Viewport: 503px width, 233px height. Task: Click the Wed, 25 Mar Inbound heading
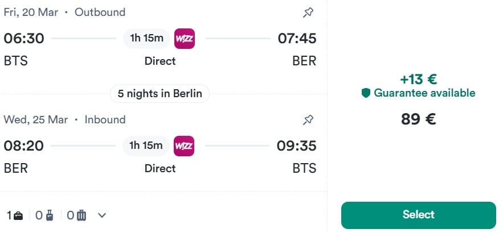click(x=64, y=120)
